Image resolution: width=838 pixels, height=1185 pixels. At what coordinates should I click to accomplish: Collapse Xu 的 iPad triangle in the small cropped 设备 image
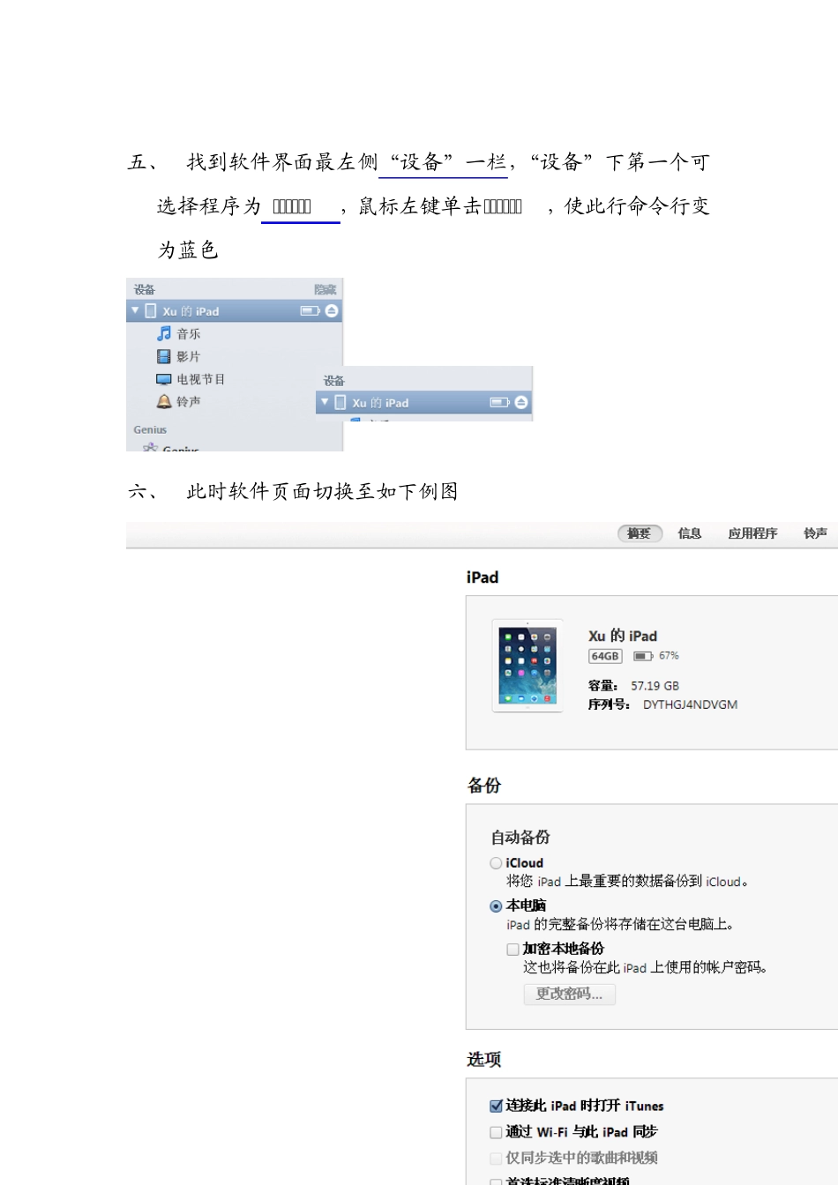coord(325,402)
